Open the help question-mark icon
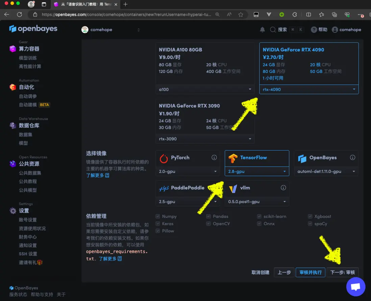This screenshot has width=371, height=301. (314, 30)
